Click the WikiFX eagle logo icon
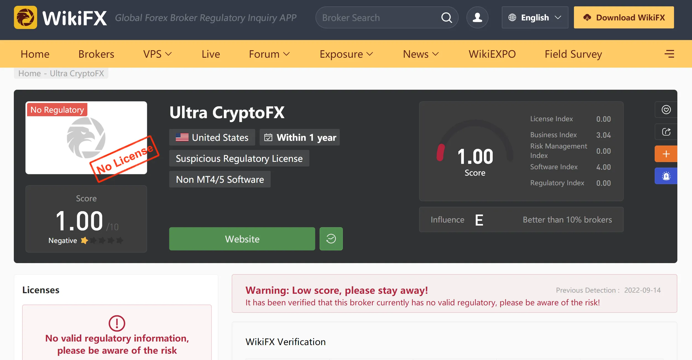The width and height of the screenshot is (692, 360). click(x=25, y=17)
